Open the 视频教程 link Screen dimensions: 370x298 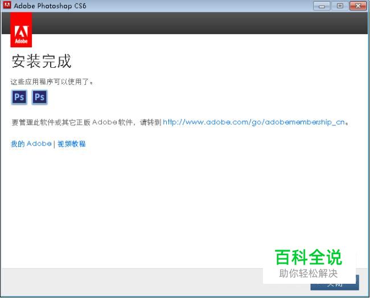(x=72, y=144)
